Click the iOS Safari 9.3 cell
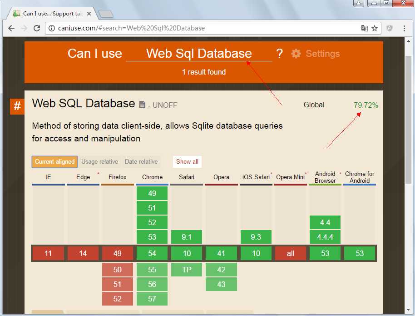The height and width of the screenshot is (316, 415). 256,237
